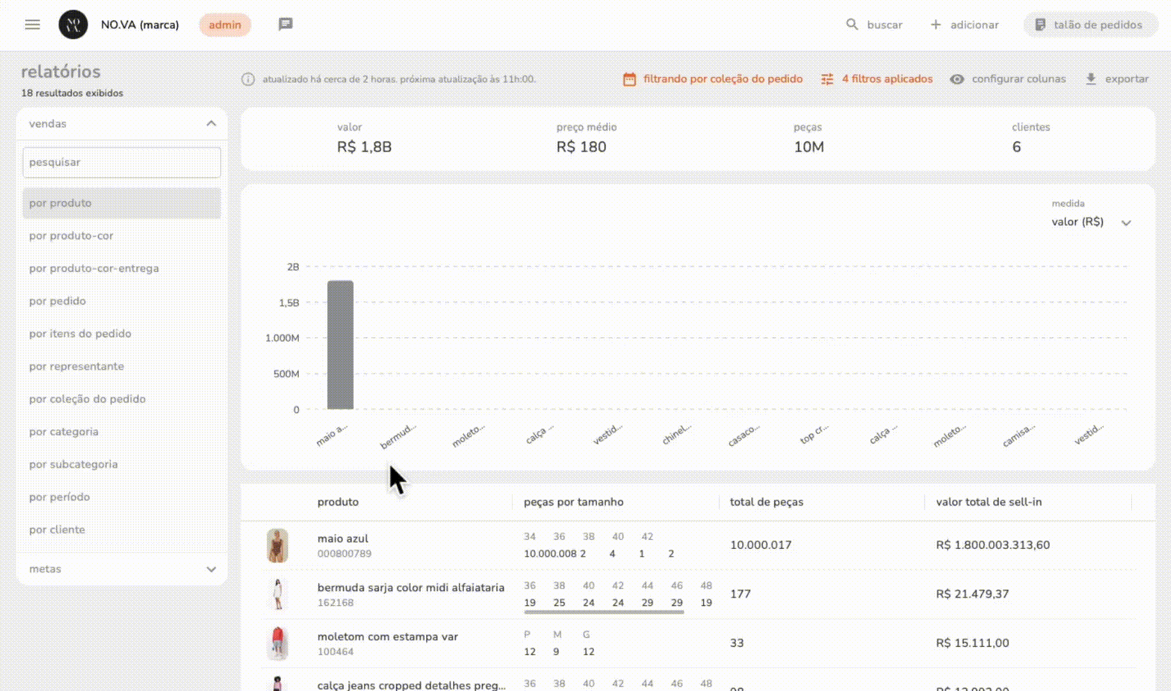Click the plus icon for adicionar
This screenshot has height=691, width=1171.
[x=936, y=24]
